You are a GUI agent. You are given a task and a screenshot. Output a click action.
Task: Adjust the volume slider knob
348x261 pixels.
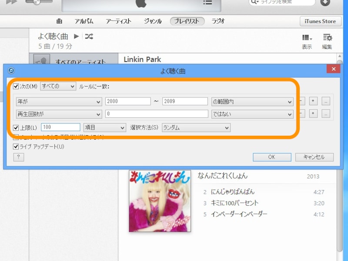pyautogui.click(x=37, y=2)
